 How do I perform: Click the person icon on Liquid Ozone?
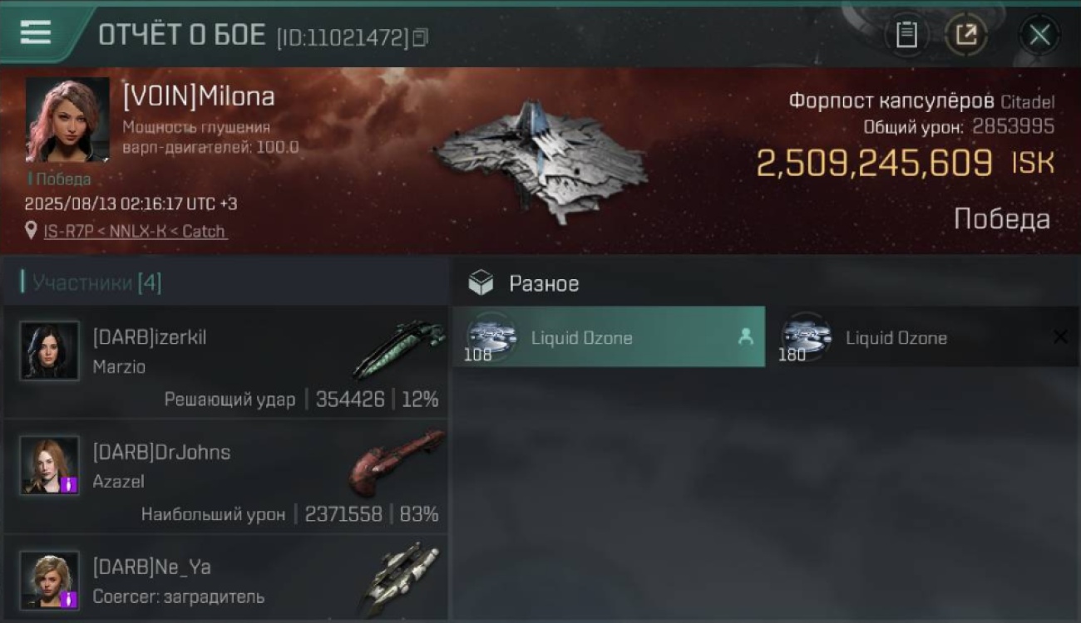745,336
